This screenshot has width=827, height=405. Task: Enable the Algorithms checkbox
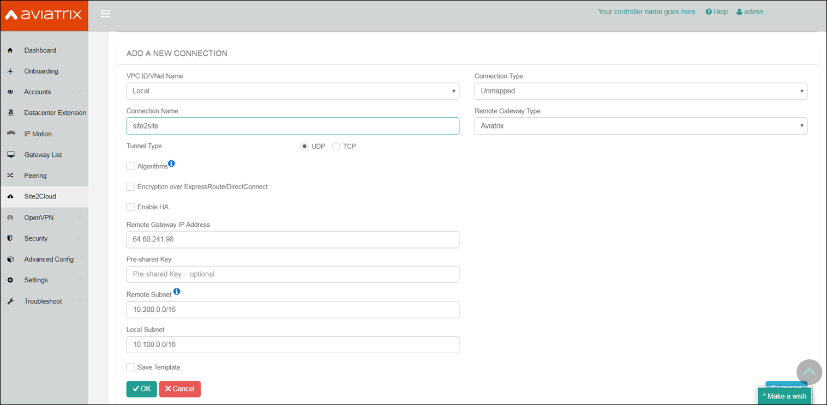pos(130,166)
